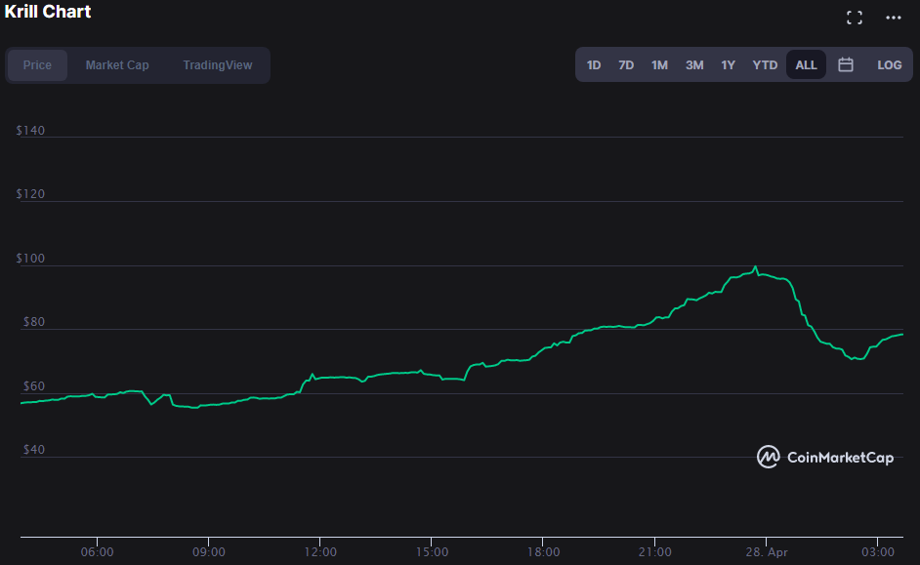Select the 1Y time range
This screenshot has height=565, width=920.
point(729,65)
